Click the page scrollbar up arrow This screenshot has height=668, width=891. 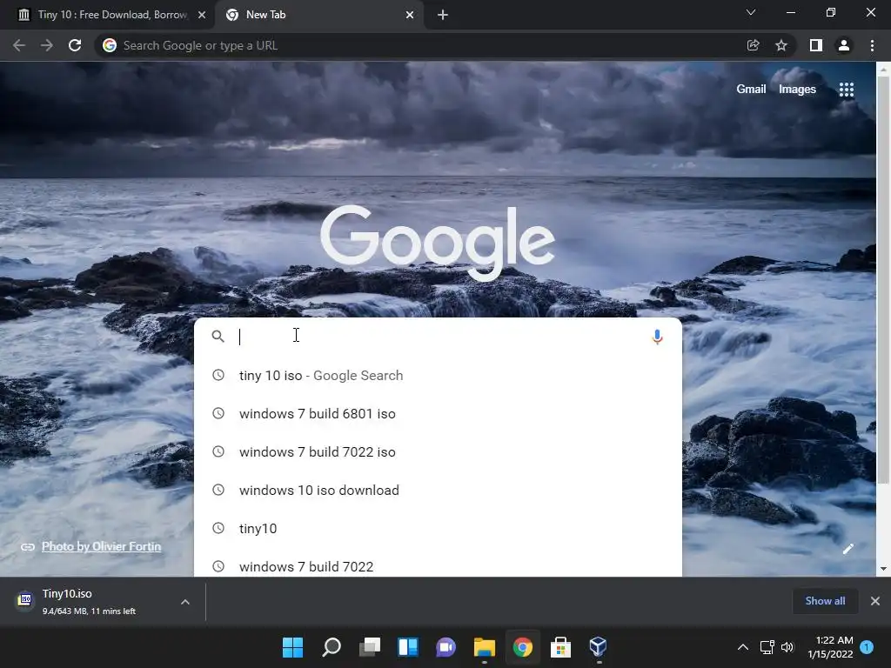[883, 69]
